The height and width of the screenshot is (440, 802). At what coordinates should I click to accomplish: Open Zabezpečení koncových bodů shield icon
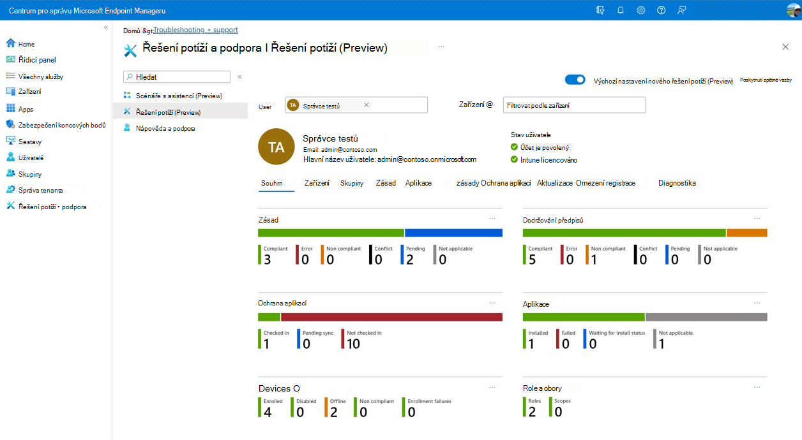pyautogui.click(x=10, y=124)
